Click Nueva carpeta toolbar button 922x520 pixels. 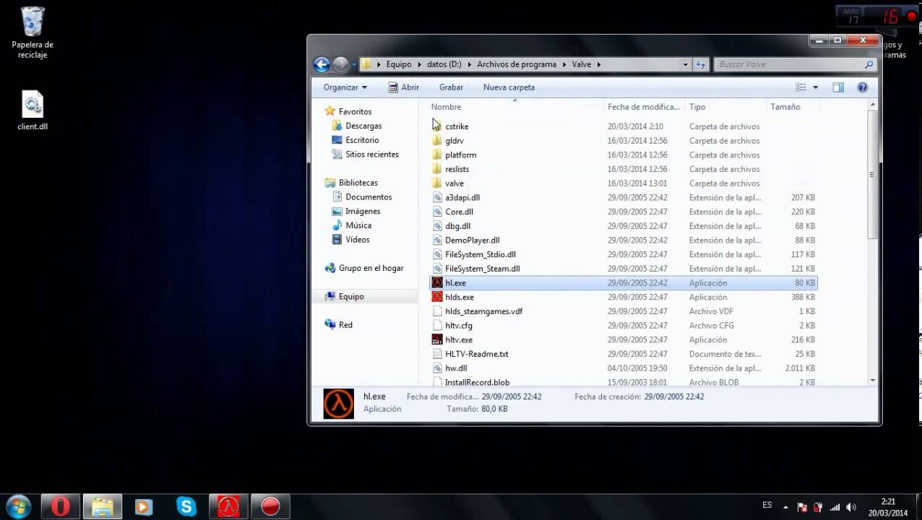(x=509, y=87)
